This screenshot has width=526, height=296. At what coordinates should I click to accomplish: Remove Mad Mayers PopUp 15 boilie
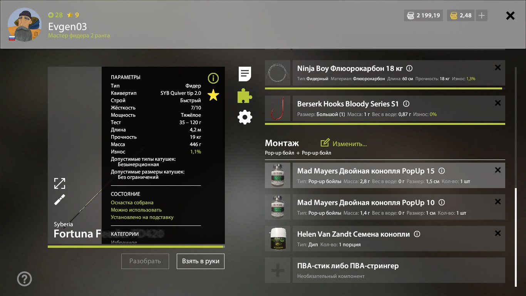[x=498, y=170]
